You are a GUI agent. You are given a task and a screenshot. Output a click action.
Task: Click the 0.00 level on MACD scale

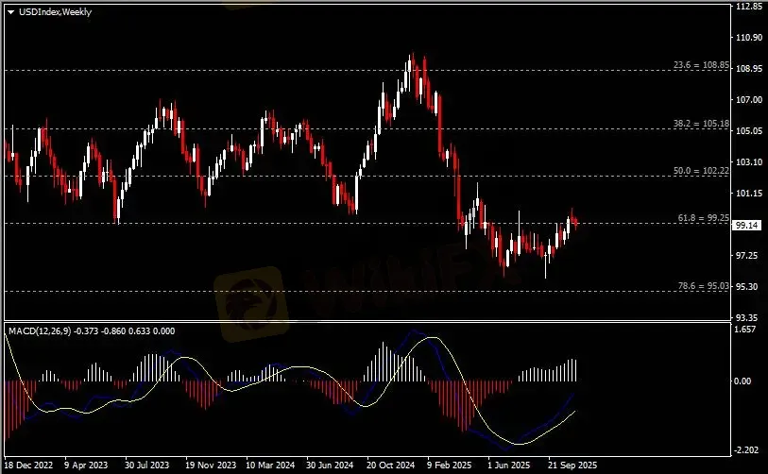click(x=746, y=381)
